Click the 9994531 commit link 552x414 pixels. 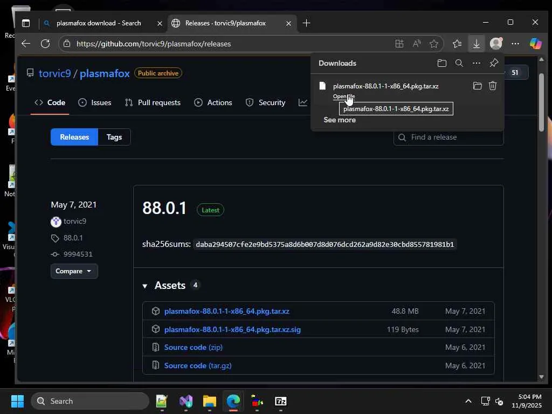pyautogui.click(x=78, y=254)
